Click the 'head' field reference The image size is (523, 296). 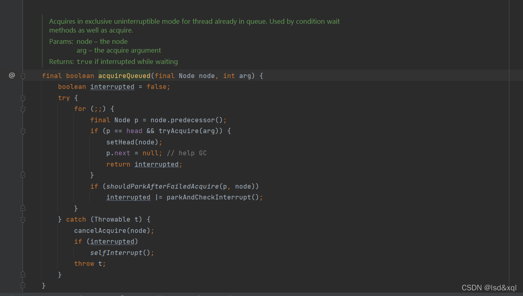(134, 131)
